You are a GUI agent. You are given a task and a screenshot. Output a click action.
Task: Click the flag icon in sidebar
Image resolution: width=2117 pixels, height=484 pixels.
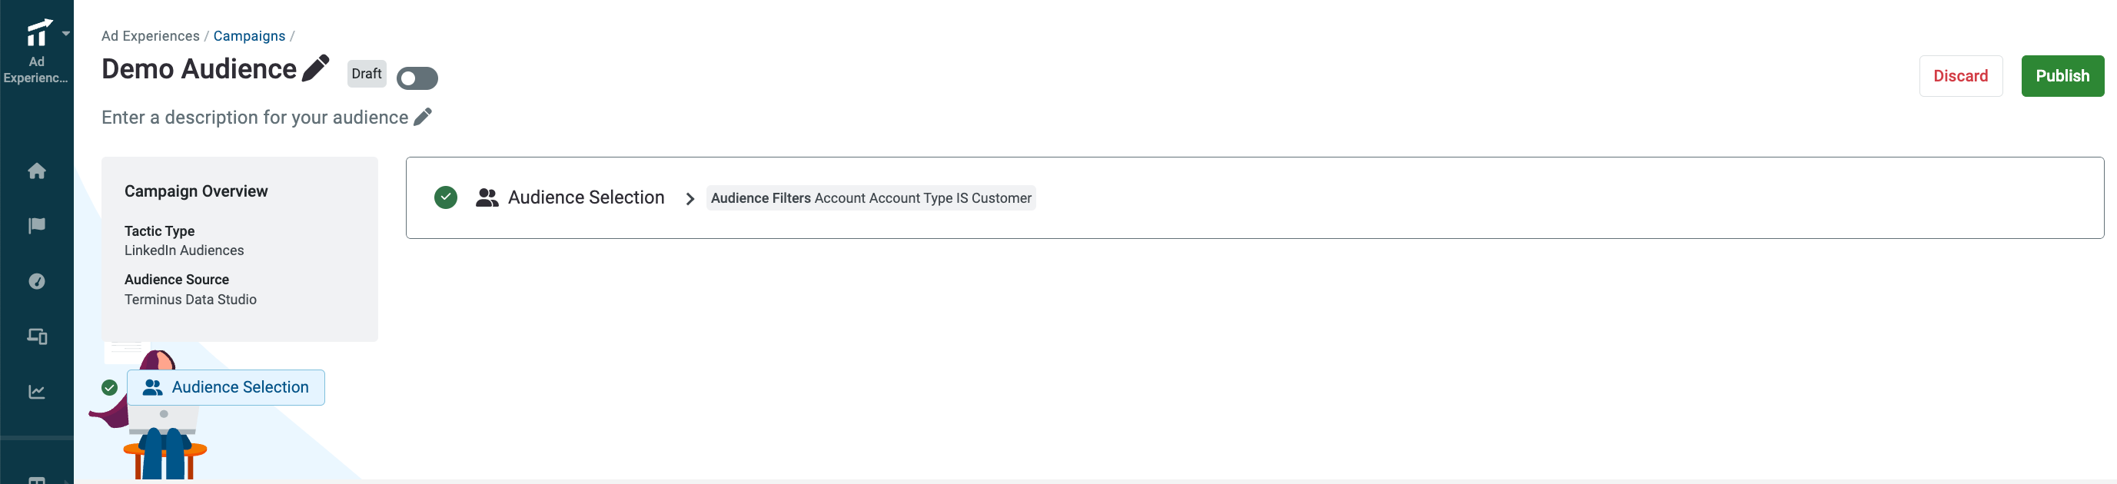point(36,226)
